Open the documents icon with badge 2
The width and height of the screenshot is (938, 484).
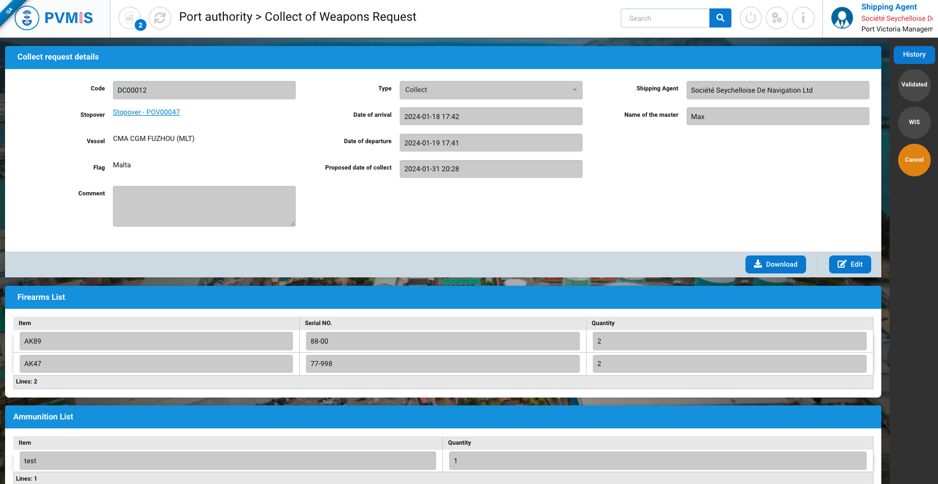point(130,18)
